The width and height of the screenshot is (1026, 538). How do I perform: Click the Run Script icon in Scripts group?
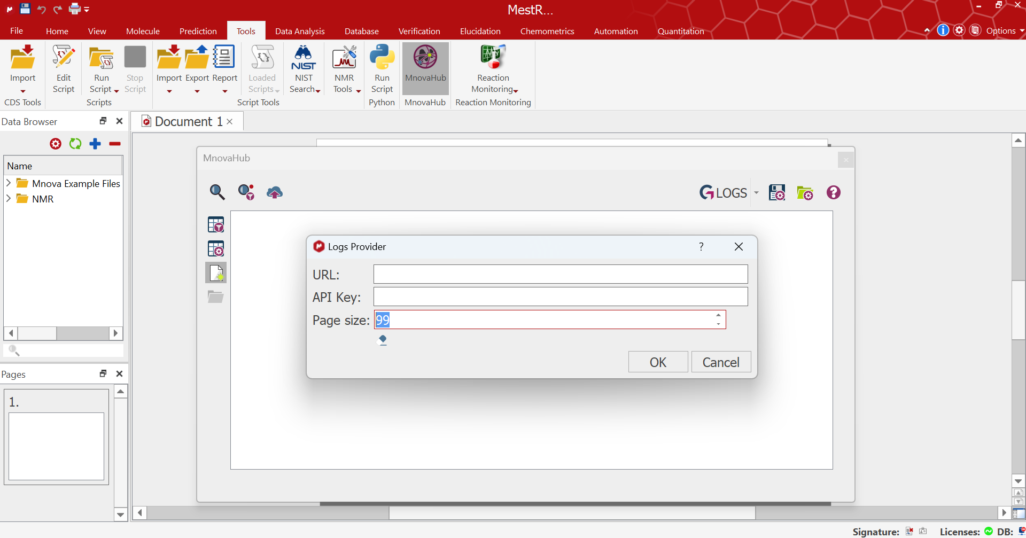point(101,57)
